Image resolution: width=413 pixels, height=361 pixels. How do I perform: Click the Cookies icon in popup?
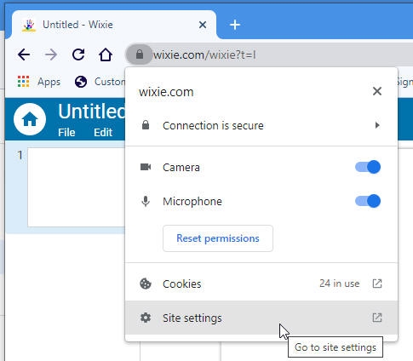tap(146, 284)
